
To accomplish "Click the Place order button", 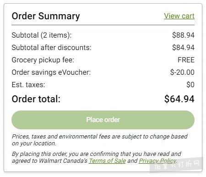I will (103, 120).
